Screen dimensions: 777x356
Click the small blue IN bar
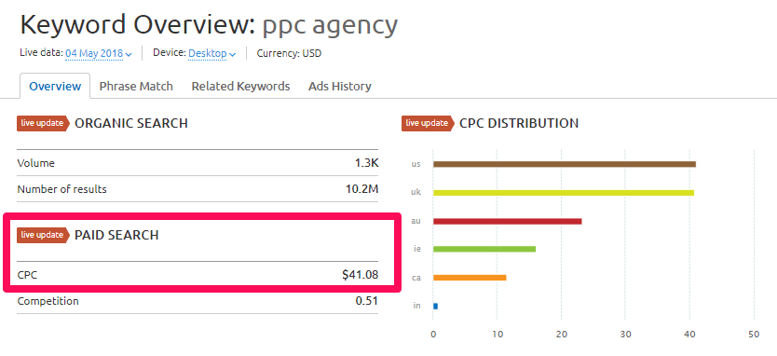pos(436,306)
